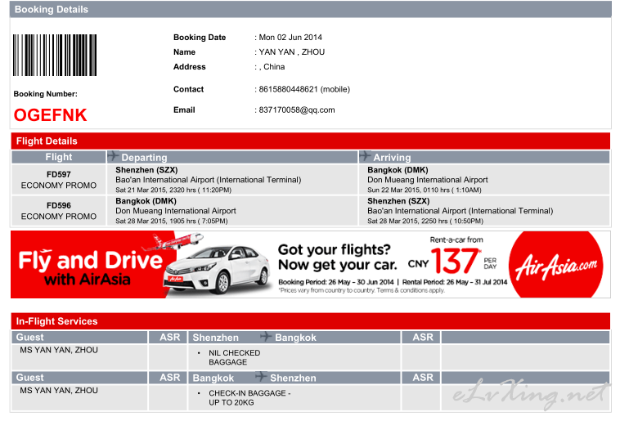Screen dimensions: 620x421
Task: Click ECONOMY PROMO under FD597
Action: (x=59, y=186)
